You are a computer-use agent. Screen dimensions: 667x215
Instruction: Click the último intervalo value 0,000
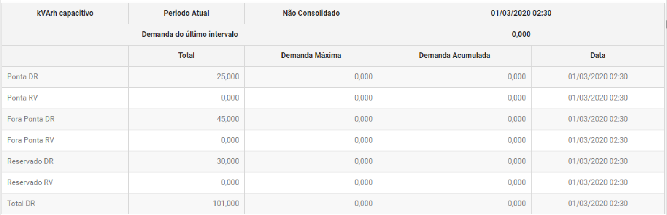tap(521, 34)
